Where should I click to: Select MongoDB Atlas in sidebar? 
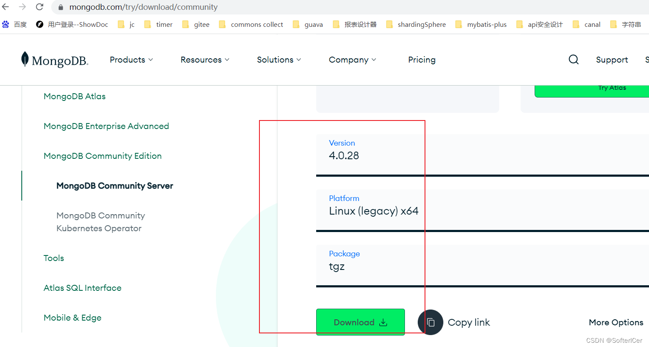pos(75,96)
